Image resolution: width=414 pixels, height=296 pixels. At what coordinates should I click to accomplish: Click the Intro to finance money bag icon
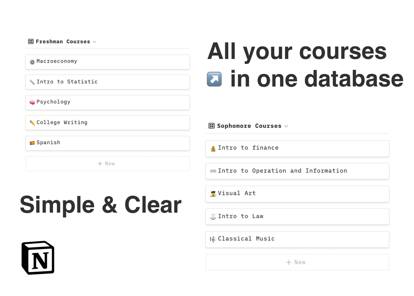[213, 149]
